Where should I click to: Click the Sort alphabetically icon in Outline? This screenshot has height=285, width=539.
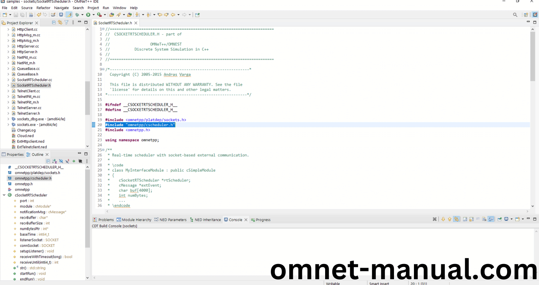[54, 161]
